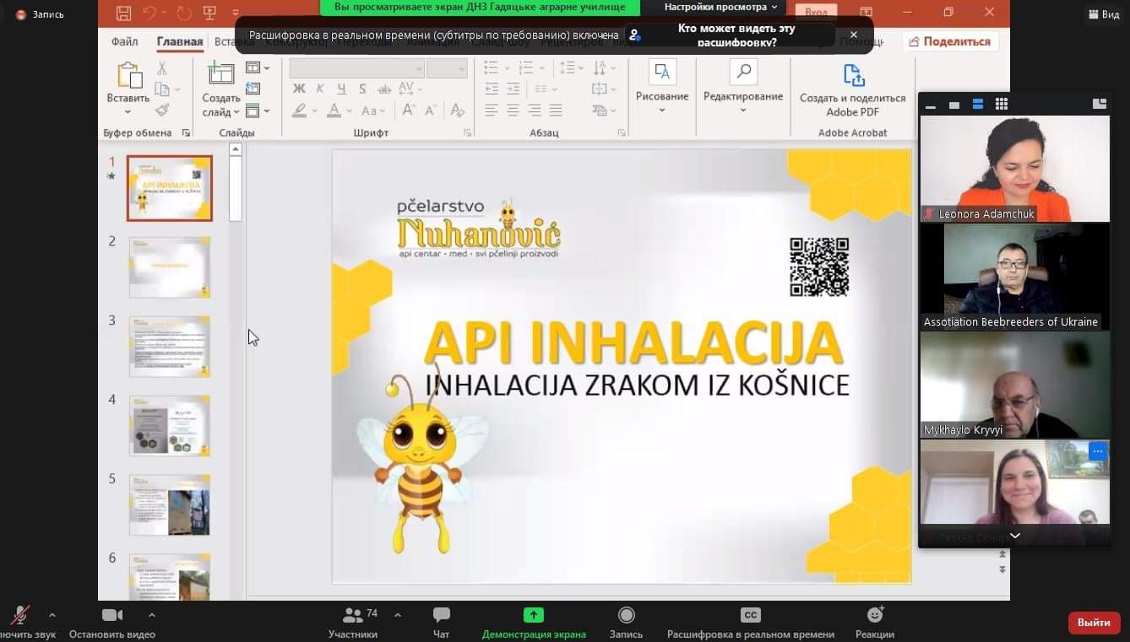Open the File (Файл) tab
This screenshot has width=1130, height=642.
(x=124, y=41)
